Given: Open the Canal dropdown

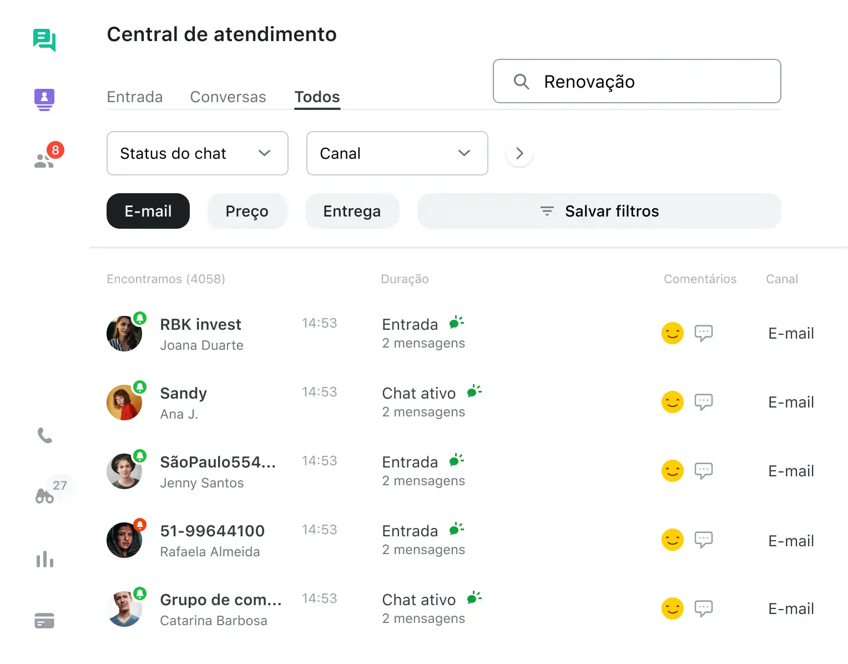Looking at the screenshot, I should 397,153.
